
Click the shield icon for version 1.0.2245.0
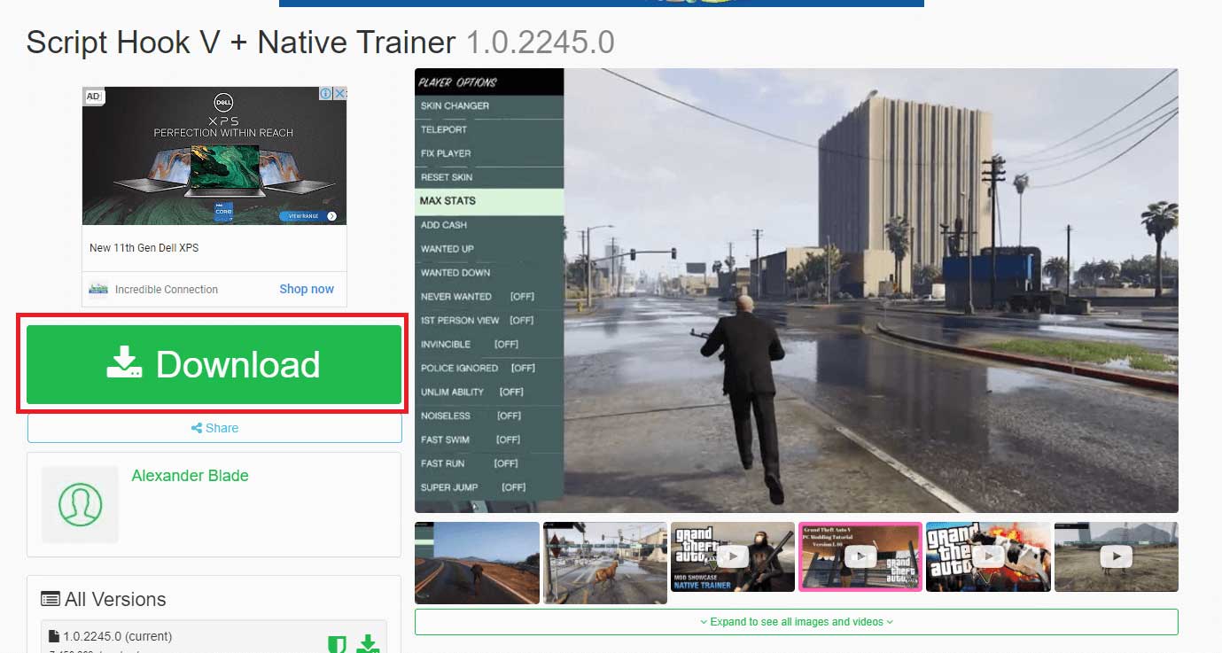coord(337,645)
